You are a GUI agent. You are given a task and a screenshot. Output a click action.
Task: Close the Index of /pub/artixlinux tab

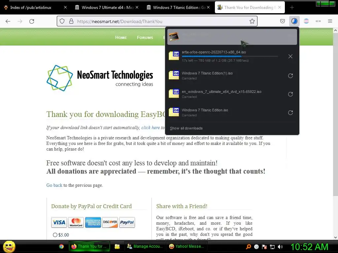65,7
